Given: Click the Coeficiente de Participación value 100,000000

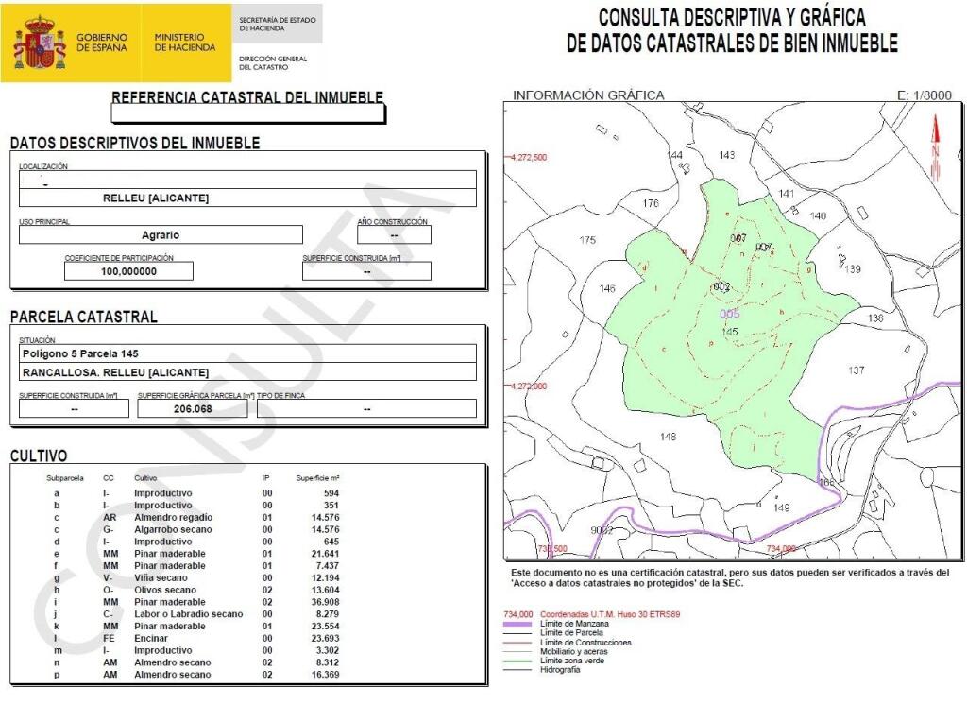Looking at the screenshot, I should 128,271.
